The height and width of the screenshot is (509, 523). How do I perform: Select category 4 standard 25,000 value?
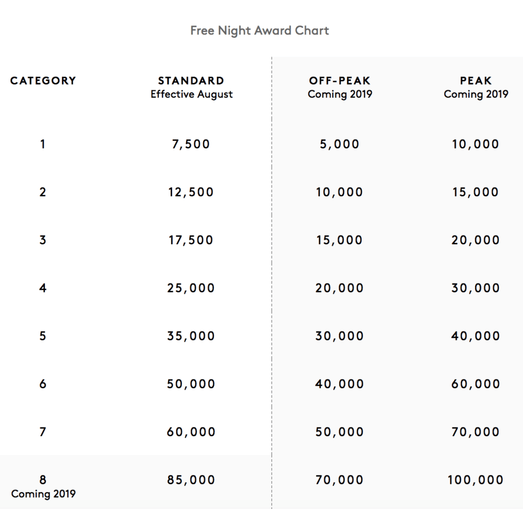click(191, 288)
